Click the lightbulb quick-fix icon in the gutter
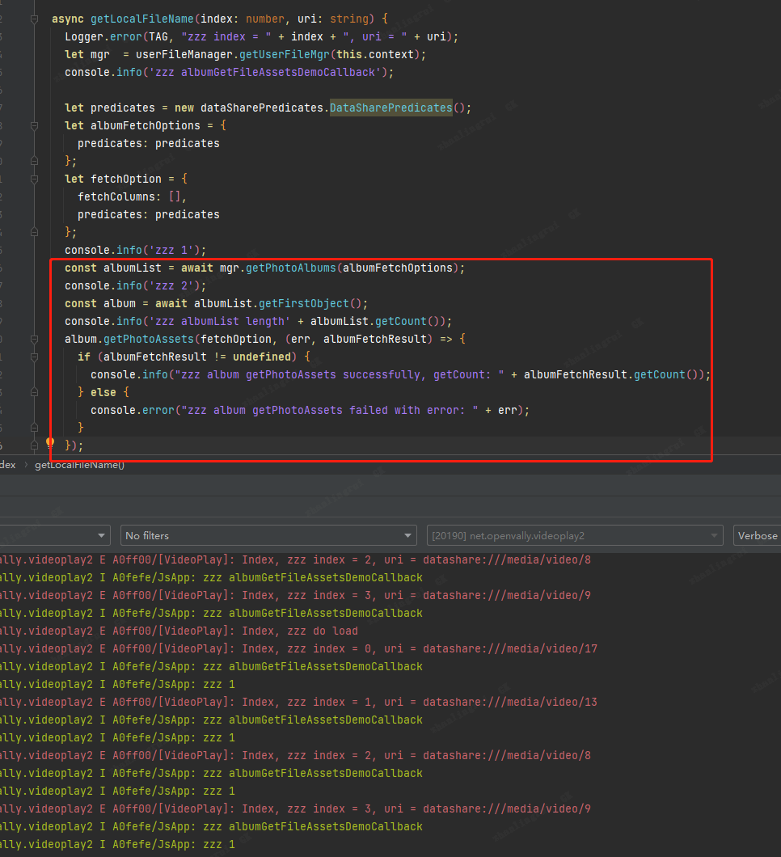The image size is (781, 857). pyautogui.click(x=50, y=442)
